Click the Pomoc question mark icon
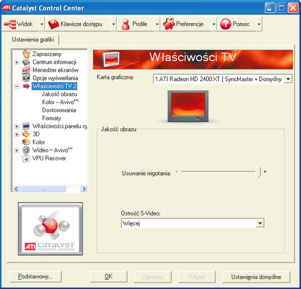Viewport: 301px width, 289px height. 225,24
